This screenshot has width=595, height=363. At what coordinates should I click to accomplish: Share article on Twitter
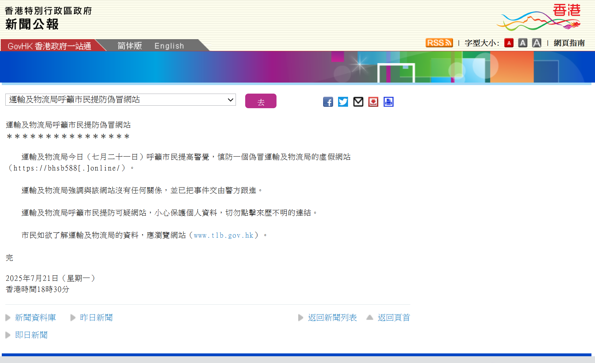tap(343, 102)
